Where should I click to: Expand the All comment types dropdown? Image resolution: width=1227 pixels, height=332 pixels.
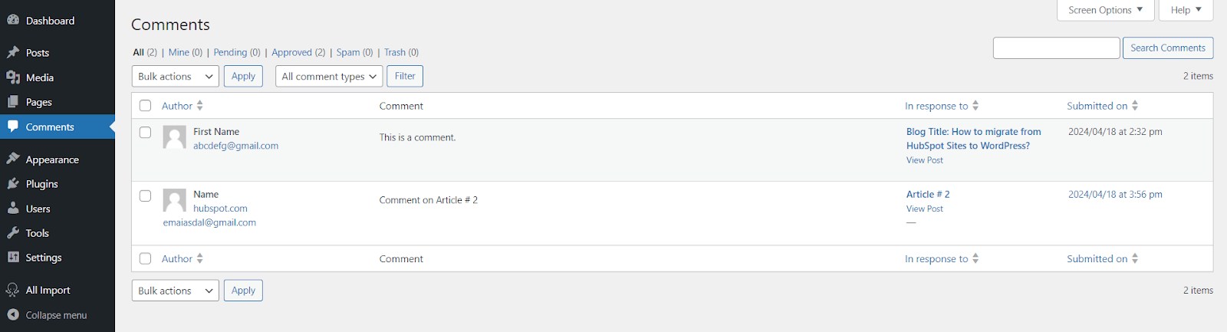tap(329, 77)
